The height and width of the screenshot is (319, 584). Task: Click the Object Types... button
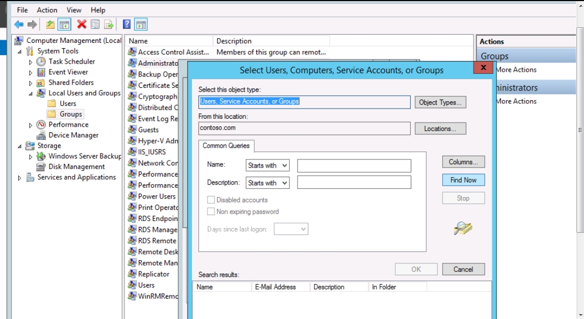tap(440, 102)
